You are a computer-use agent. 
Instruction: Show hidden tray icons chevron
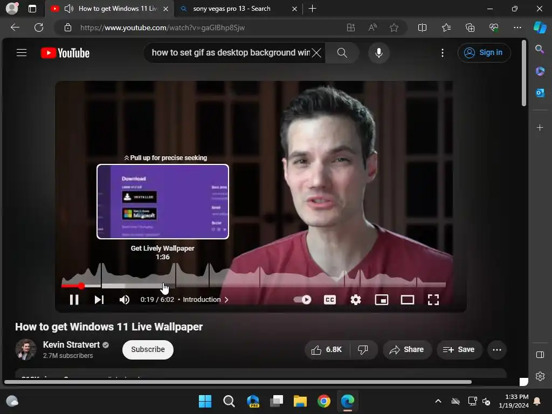coord(438,401)
